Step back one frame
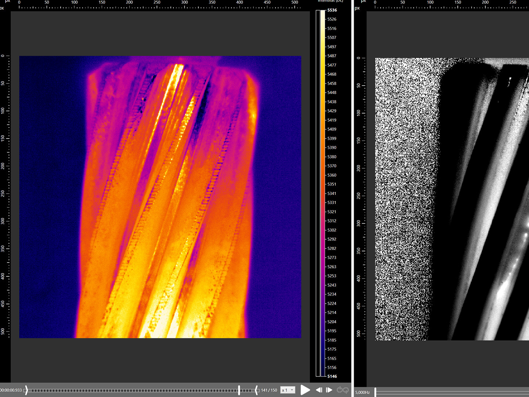The image size is (529, 397). 319,390
